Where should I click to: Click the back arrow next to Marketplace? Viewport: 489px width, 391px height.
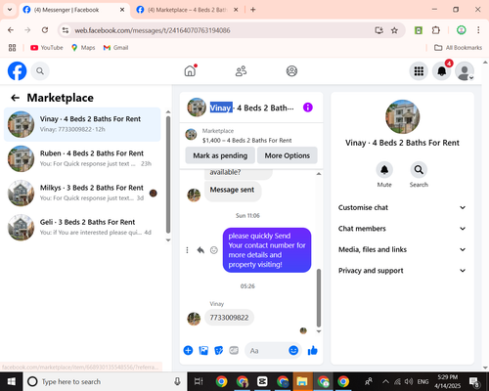[15, 98]
